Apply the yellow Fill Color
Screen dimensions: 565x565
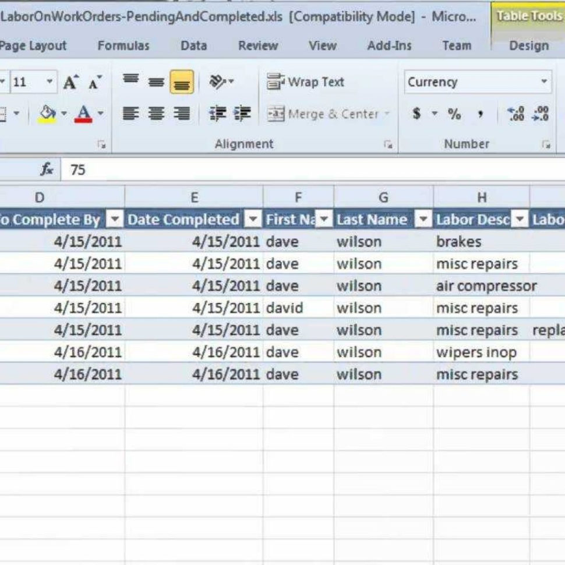point(47,112)
